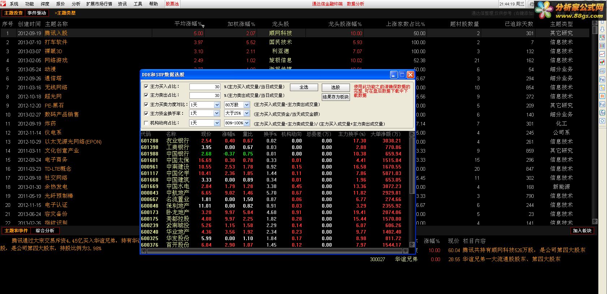Switch to 事件驱动 tab
The width and height of the screenshot is (607, 294).
pos(37,13)
